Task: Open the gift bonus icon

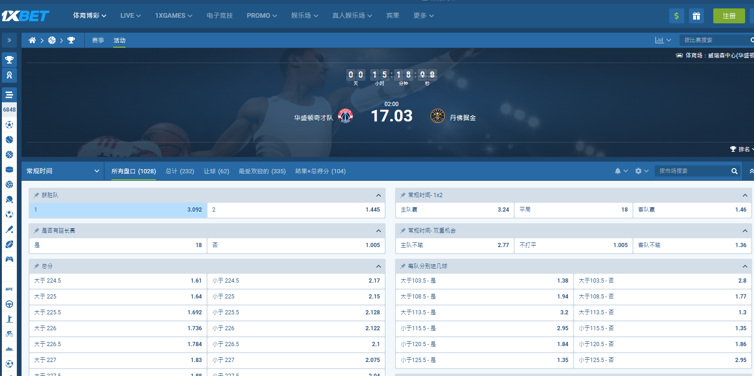Action: 696,16
